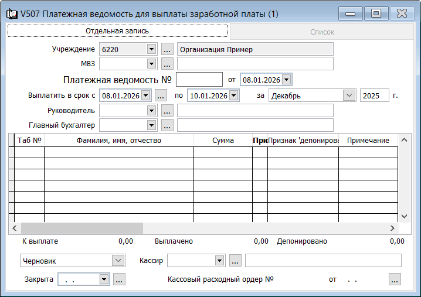Expand the Учреждение 6220 dropdown

[151, 49]
